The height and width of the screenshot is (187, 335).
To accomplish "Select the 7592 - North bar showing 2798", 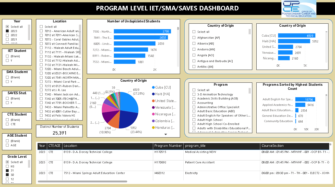I will [x=142, y=31].
